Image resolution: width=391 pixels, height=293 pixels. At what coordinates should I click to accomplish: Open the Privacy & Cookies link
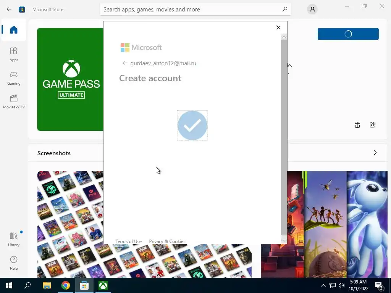(167, 241)
